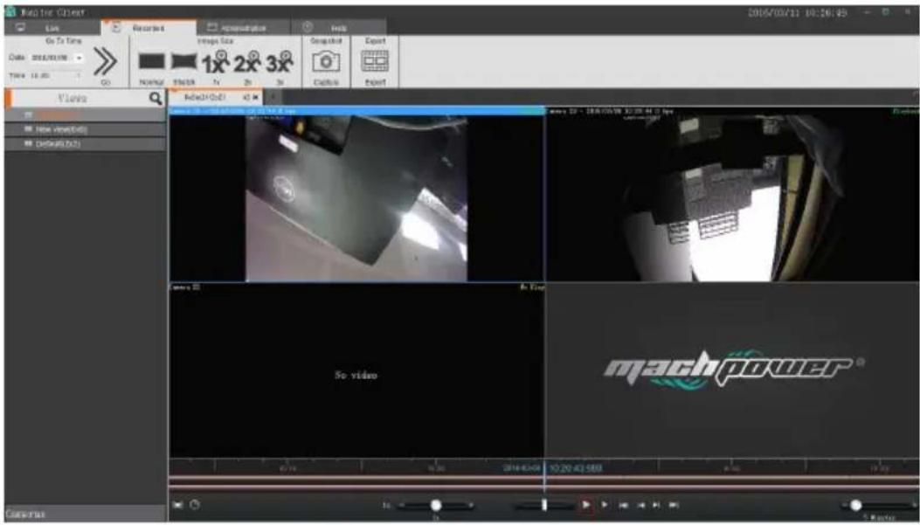Click the Export icon
Image resolution: width=920 pixels, height=525 pixels.
375,61
